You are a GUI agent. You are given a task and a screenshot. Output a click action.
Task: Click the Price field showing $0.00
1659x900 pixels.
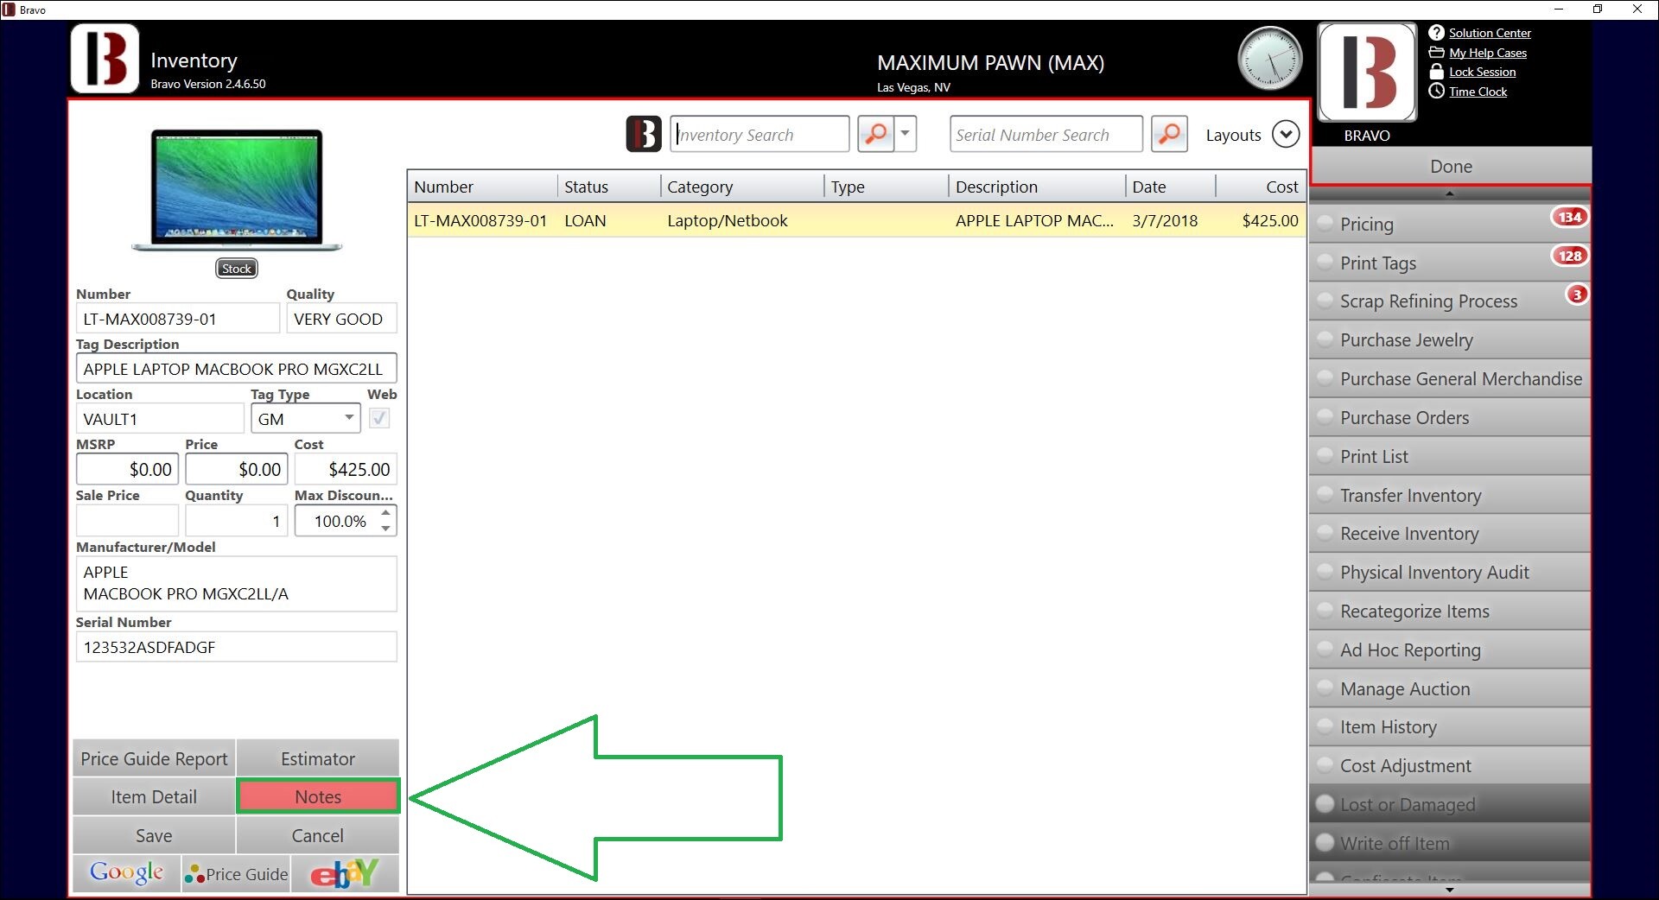236,469
